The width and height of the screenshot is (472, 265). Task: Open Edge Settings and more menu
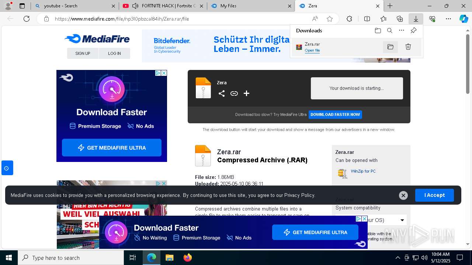(x=448, y=19)
